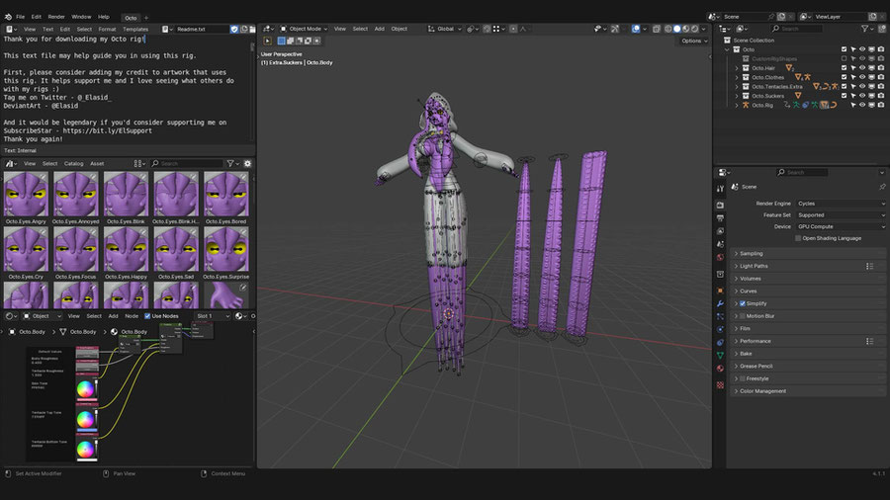Select the Octo.Eyes.Angry pose thumbnail
This screenshot has height=500, width=890.
click(x=27, y=195)
